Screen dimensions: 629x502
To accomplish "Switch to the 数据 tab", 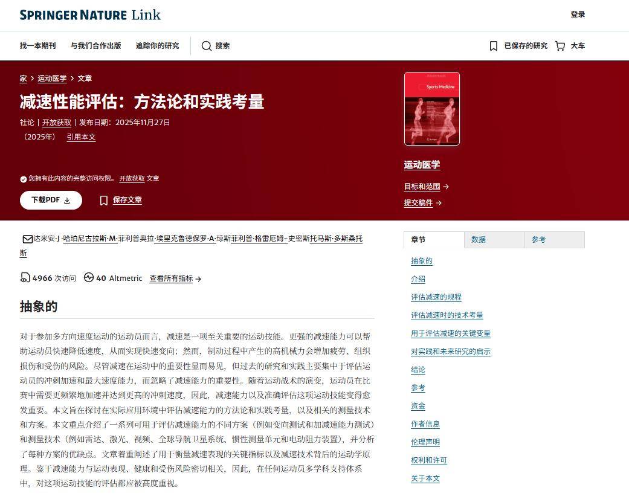I will tap(479, 240).
